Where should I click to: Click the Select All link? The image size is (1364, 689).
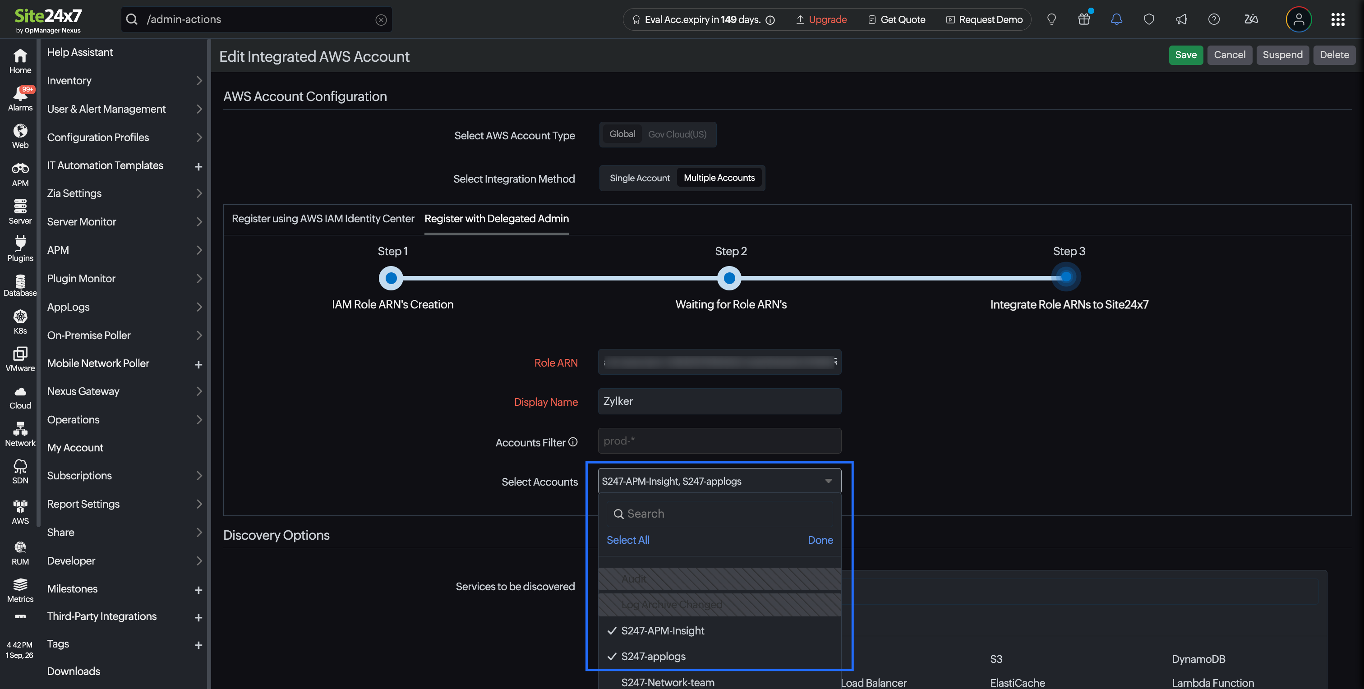(627, 540)
